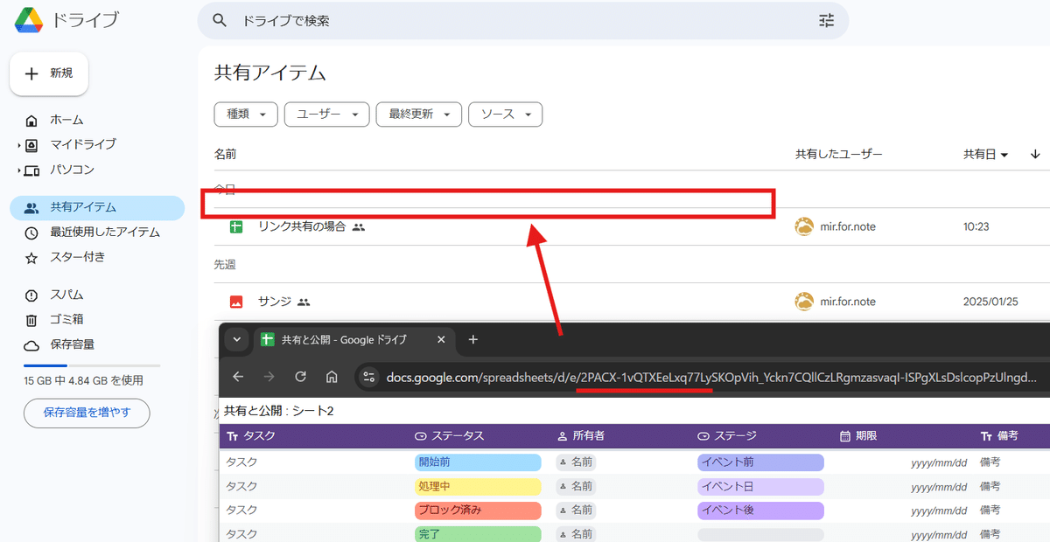Screen dimensions: 1050x542
Task: Click the 名前 column header
Action: click(225, 154)
